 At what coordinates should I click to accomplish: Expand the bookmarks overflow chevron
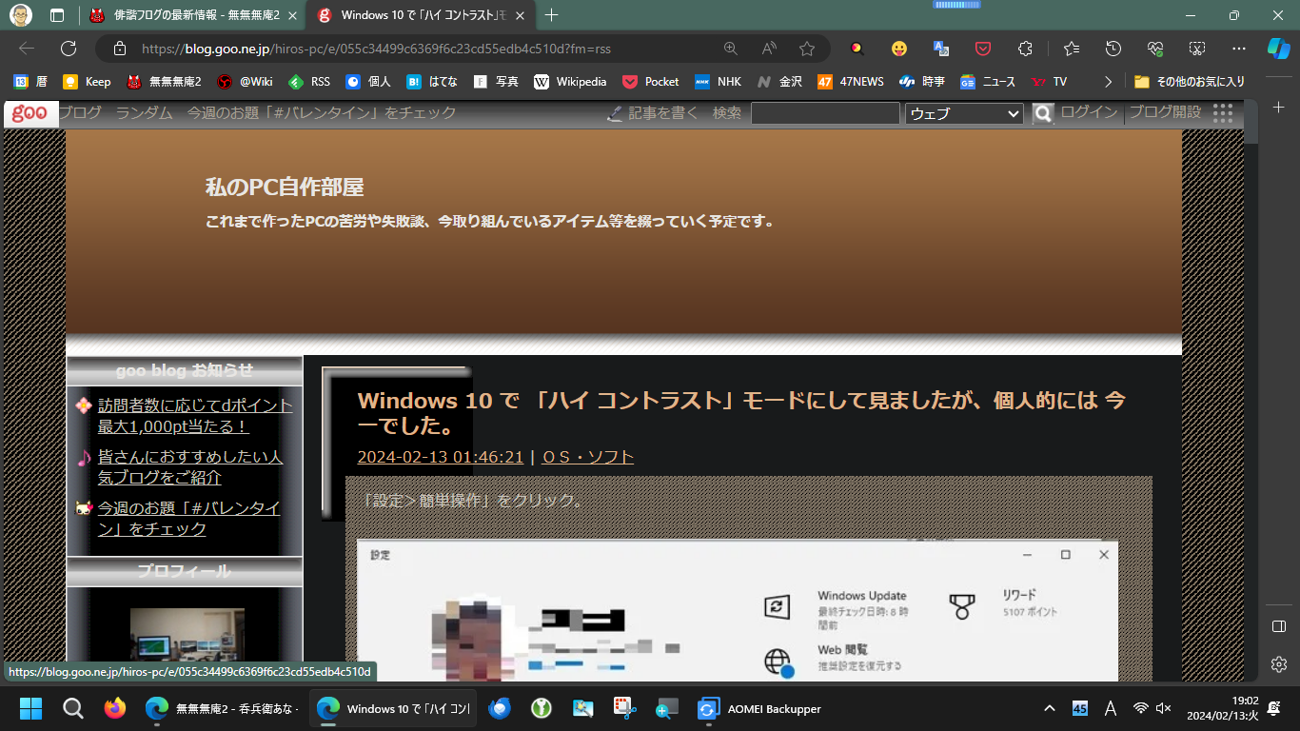pos(1108,82)
